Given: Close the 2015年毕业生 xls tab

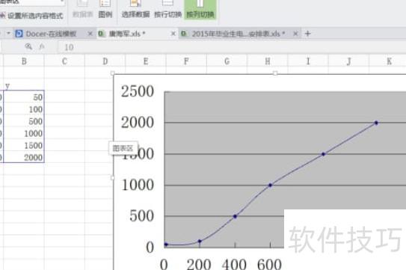Looking at the screenshot, I should click(x=295, y=34).
